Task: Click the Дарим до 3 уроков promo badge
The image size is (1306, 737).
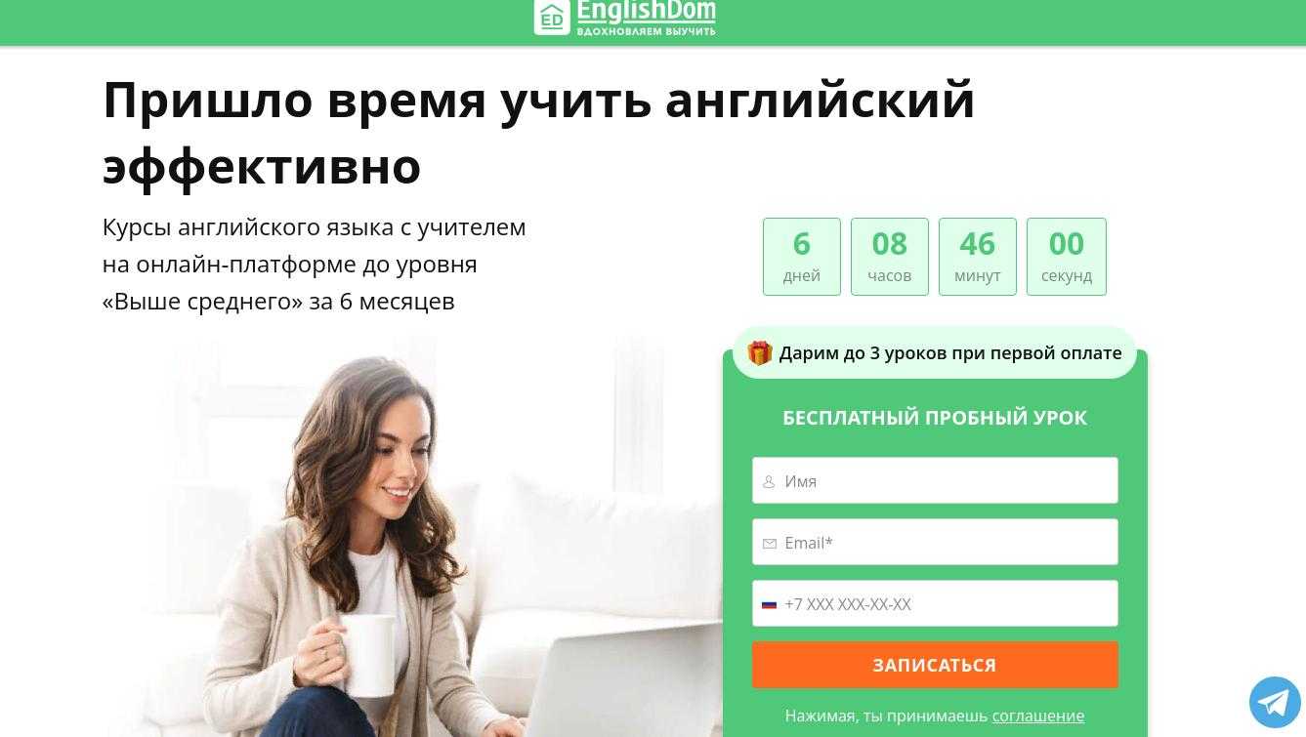Action: (935, 352)
